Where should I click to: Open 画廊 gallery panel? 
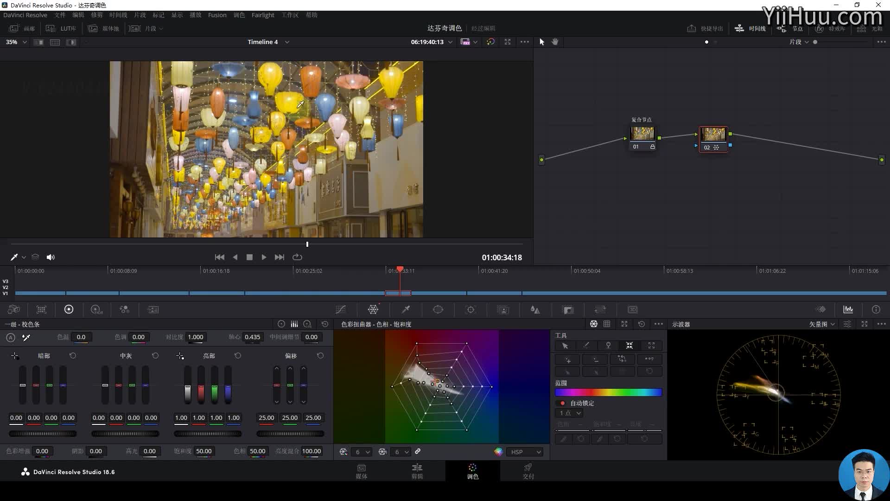pos(22,28)
